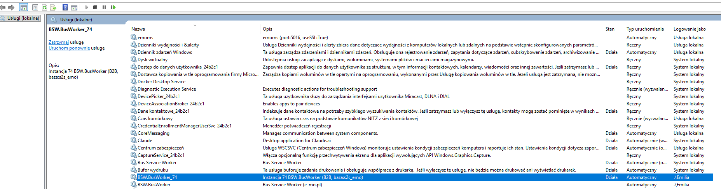The width and height of the screenshot is (721, 189).
Task: Sort by the Stan column header
Action: pos(610,29)
